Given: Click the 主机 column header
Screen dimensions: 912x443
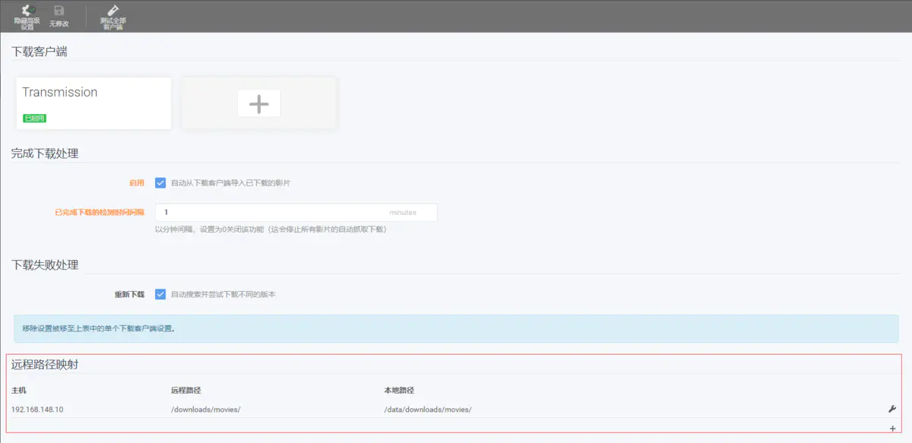Looking at the screenshot, I should [19, 391].
